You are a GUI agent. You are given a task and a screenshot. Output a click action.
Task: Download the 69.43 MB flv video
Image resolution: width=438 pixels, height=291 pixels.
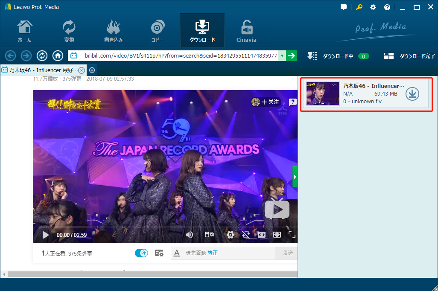click(412, 94)
